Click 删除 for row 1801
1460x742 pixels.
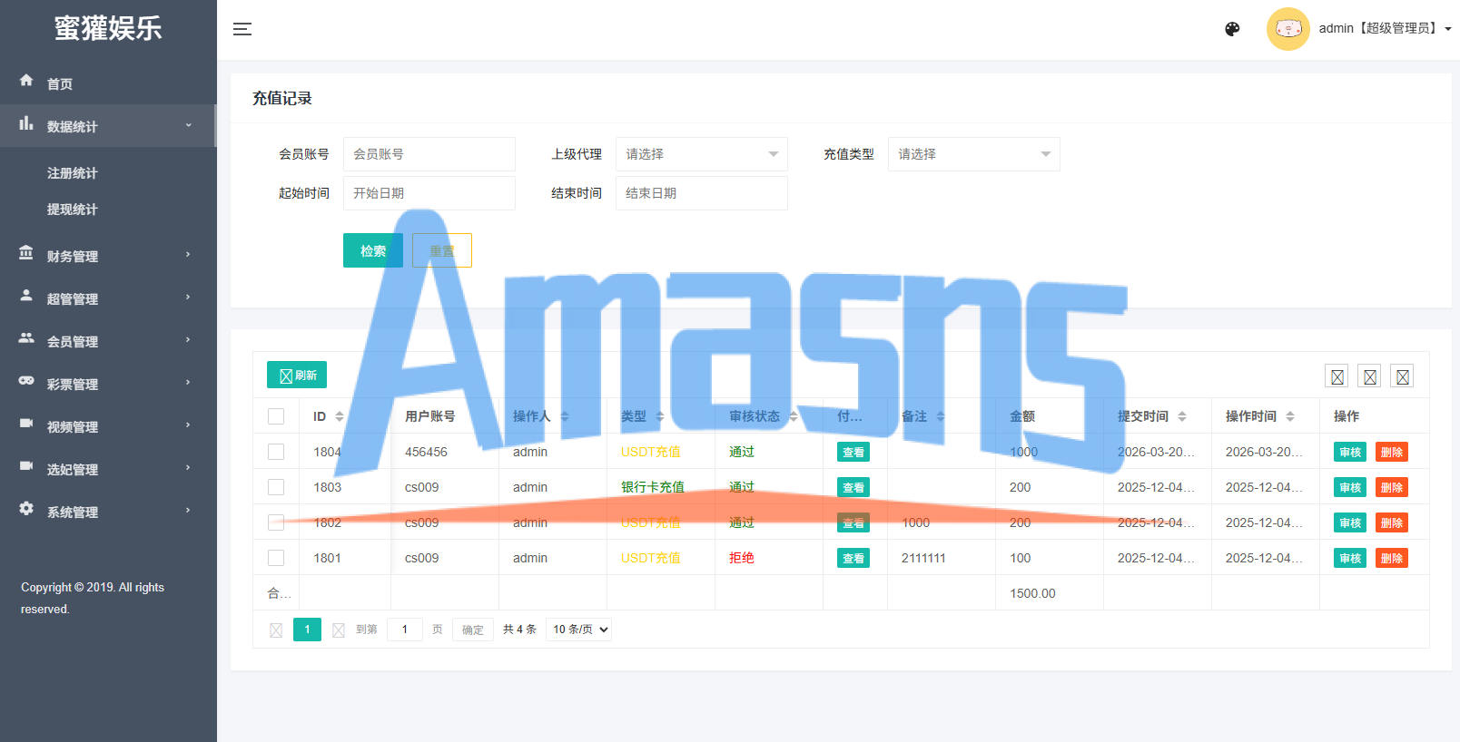(1392, 558)
